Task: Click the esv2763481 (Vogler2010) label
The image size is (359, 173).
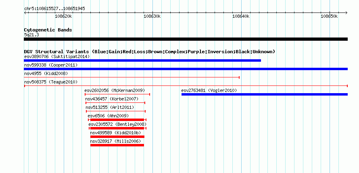Action: (x=209, y=90)
